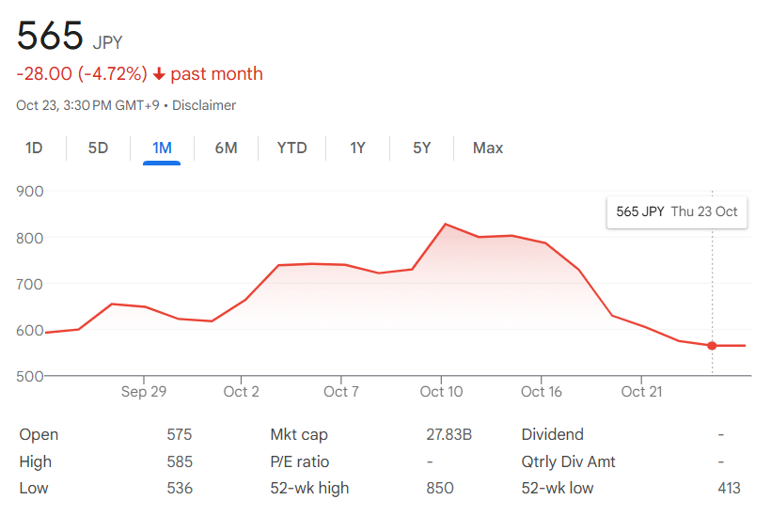The width and height of the screenshot is (771, 531).
Task: Switch chart to 6M range
Action: (226, 148)
